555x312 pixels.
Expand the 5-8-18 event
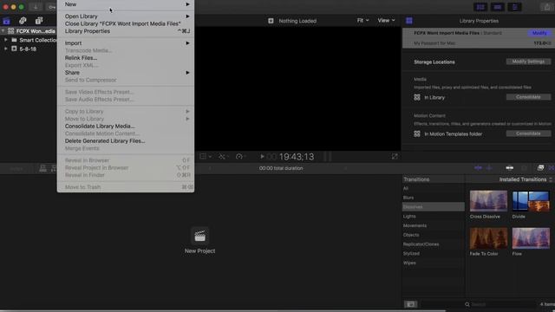tap(6, 49)
